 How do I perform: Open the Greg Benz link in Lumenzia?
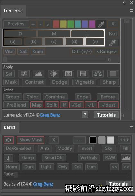pos(50,115)
